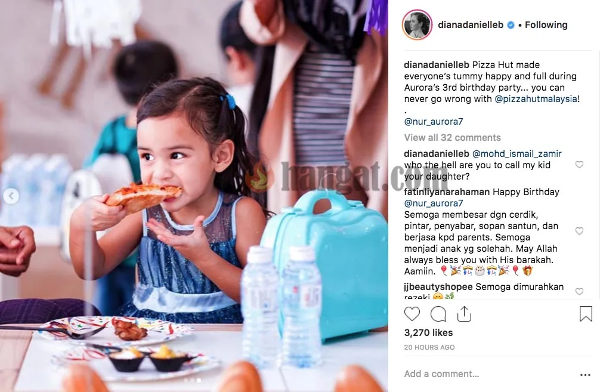This screenshot has width=600, height=392.
Task: Click the verified badge next to dianadanielleb
Action: click(511, 25)
